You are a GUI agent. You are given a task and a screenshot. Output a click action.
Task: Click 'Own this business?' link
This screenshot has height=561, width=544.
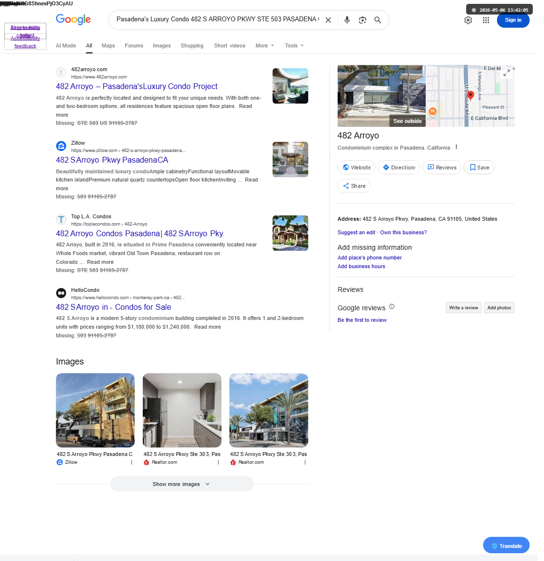click(404, 232)
